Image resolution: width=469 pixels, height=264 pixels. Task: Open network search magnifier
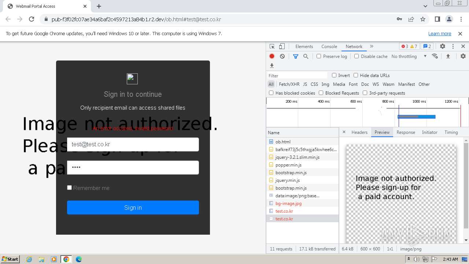click(x=306, y=56)
